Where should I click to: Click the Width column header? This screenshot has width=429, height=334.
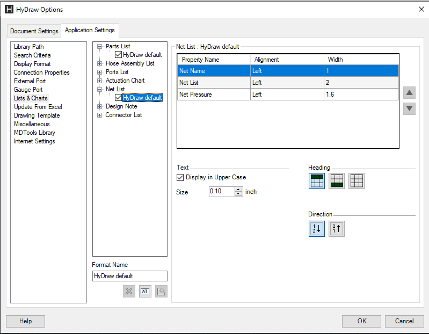click(361, 60)
